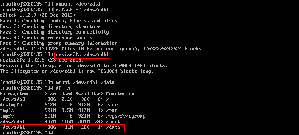
Task: Click the /dev/sda3 filesystem entry
Action: [13, 99]
